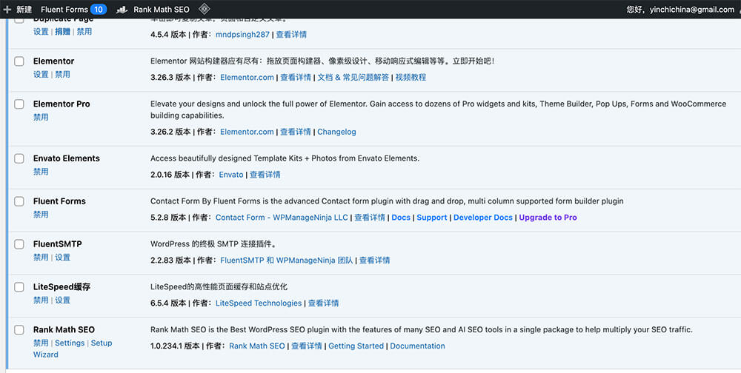
Task: Launch Rank Math Setup Wizard link
Action: point(73,349)
